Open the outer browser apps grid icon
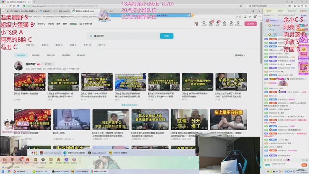Viewport: 309px width, 174px height. [x=289, y=6]
